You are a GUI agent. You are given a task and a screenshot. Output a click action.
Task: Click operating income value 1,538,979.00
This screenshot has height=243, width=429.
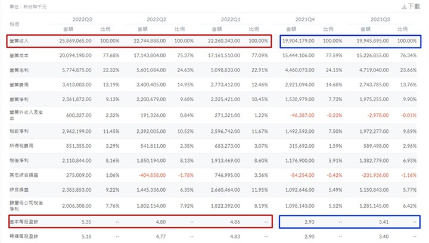[300, 99]
